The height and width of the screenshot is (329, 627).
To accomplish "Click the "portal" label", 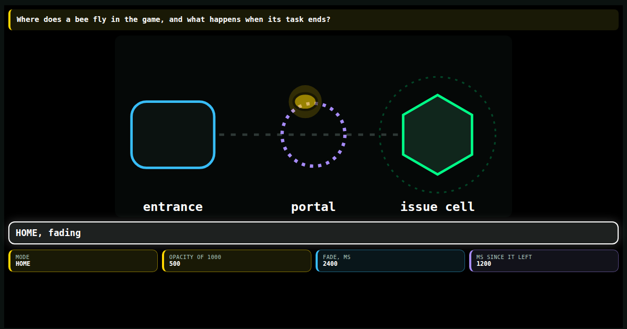I will pyautogui.click(x=313, y=207).
